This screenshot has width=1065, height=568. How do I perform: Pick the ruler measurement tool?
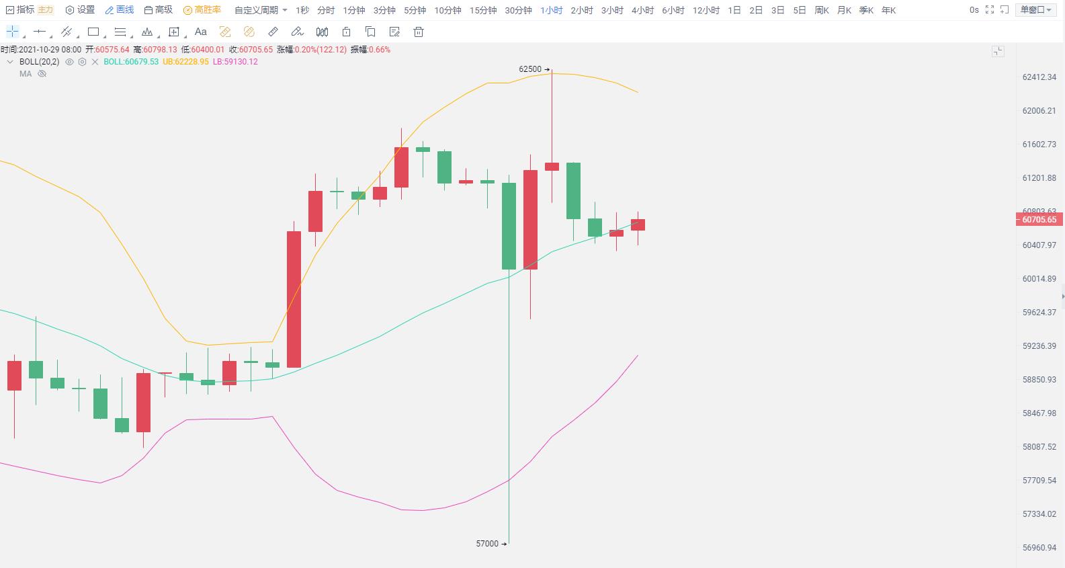click(273, 32)
